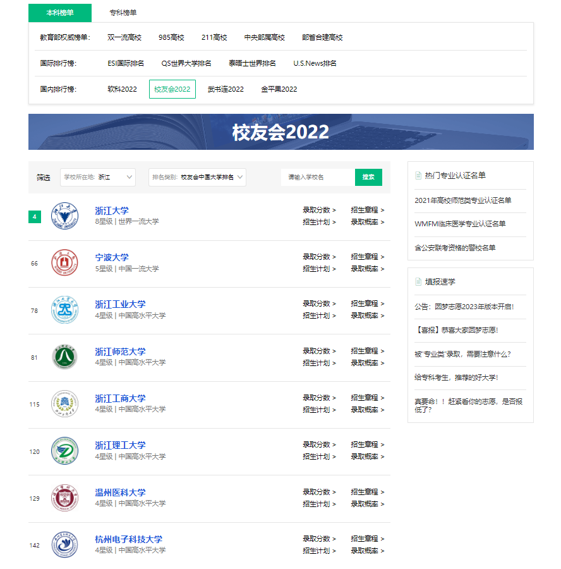Viewport: 561px width, 569px height.
Task: Open the U.S.News排名 ranking
Action: (x=315, y=63)
